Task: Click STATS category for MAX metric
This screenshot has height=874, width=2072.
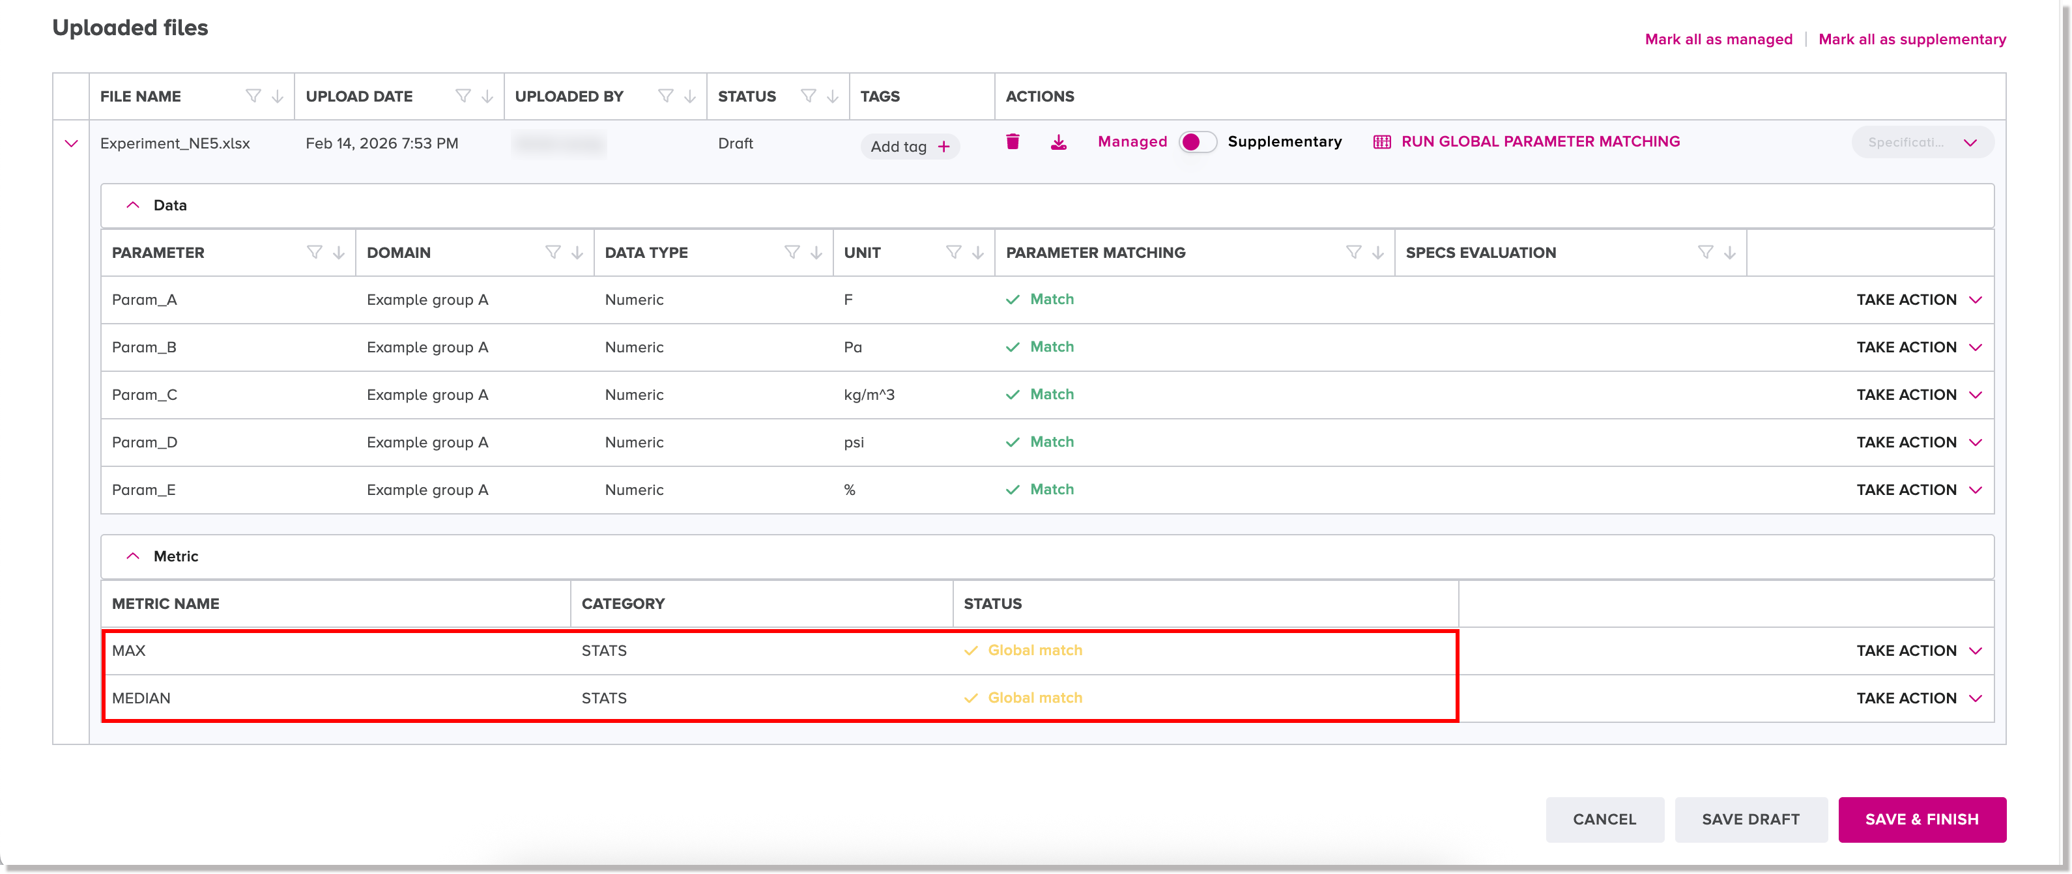Action: click(604, 651)
